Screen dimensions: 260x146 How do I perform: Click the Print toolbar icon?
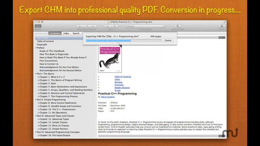click(222, 26)
